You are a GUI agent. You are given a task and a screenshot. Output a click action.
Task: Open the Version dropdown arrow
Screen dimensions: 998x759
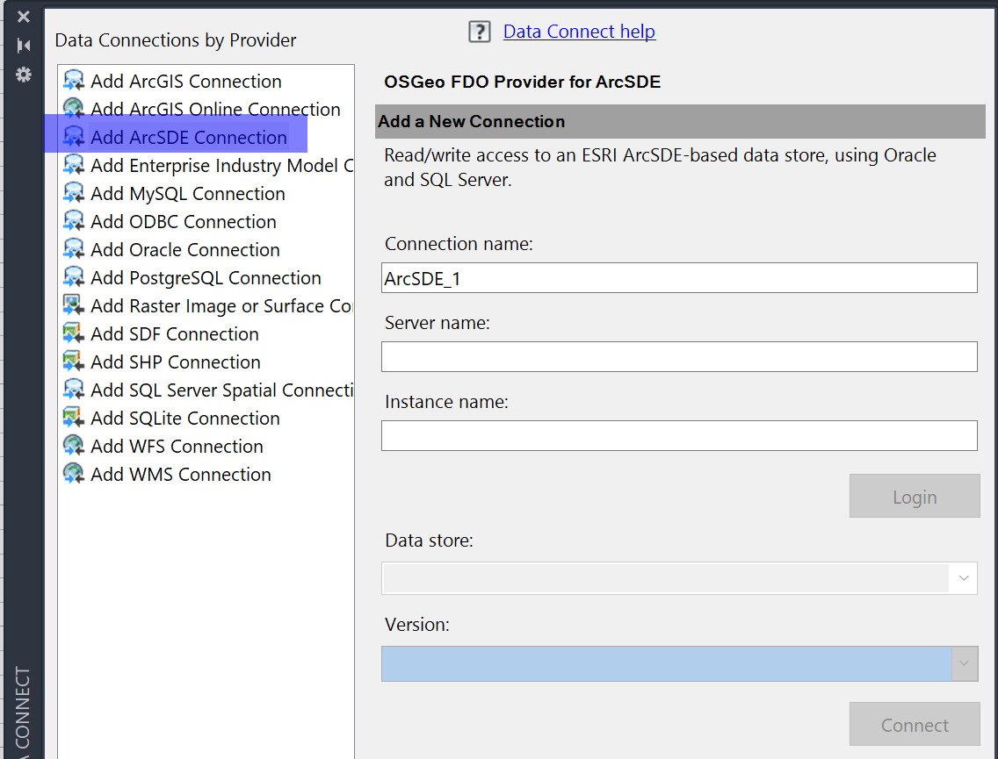tap(964, 663)
